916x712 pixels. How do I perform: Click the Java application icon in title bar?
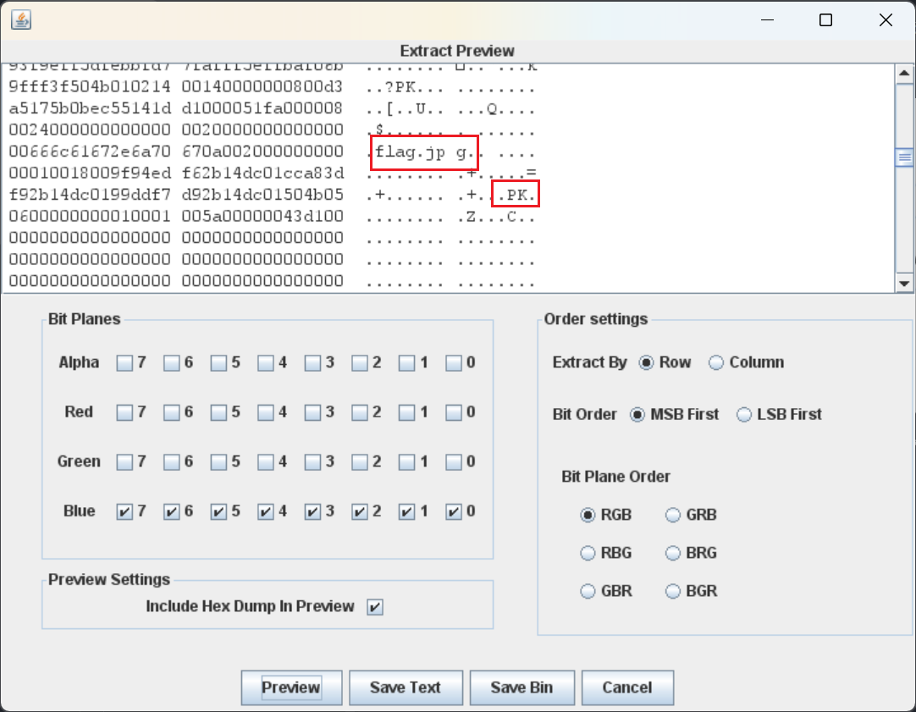point(21,19)
